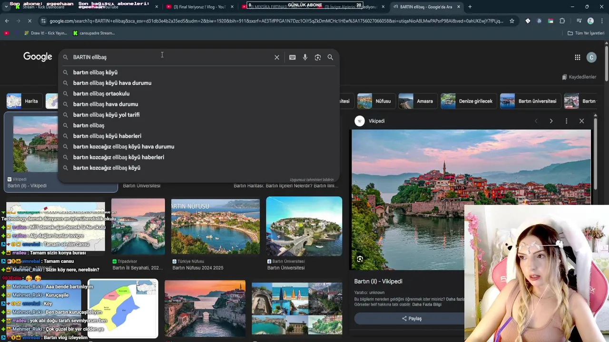Bookmark this page with the star icon
Screen dimensions: 609x342
(x=512, y=21)
